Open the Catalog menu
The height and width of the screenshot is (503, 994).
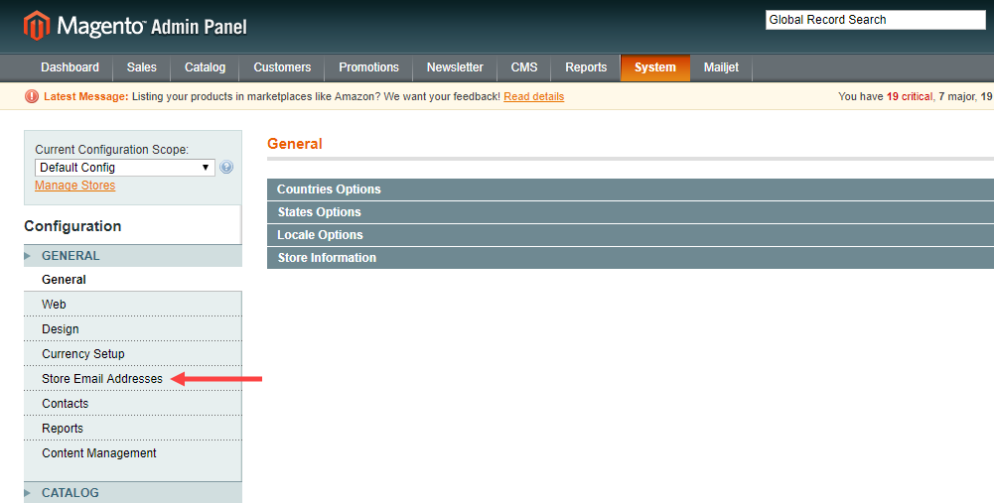[205, 67]
